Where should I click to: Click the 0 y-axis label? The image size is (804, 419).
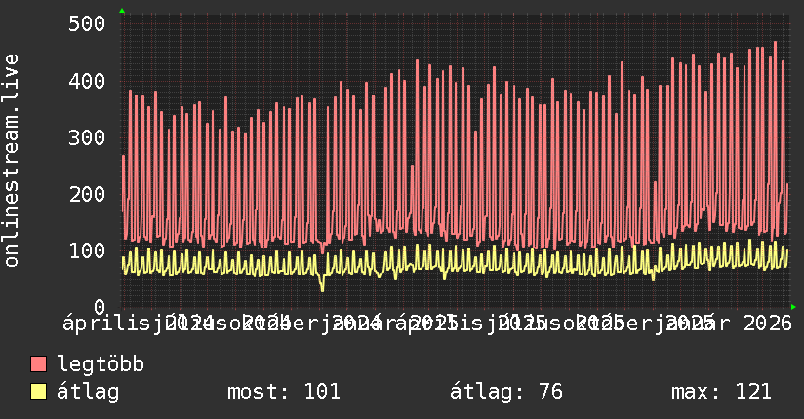(x=100, y=307)
